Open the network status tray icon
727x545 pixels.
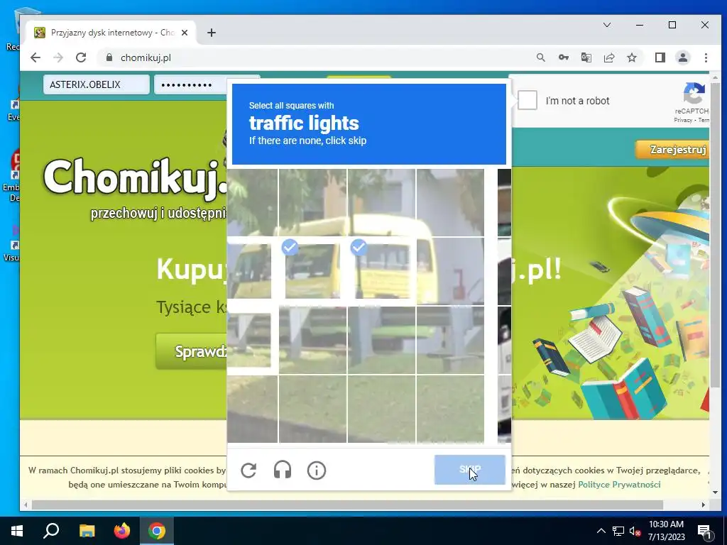pos(618,531)
